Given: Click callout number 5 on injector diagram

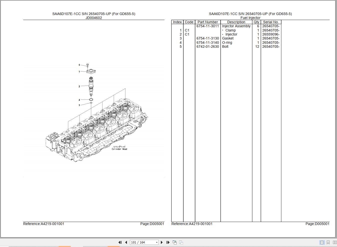Looking at the screenshot, I should click(x=79, y=65).
